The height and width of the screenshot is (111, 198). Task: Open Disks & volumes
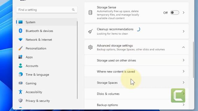[136, 94]
